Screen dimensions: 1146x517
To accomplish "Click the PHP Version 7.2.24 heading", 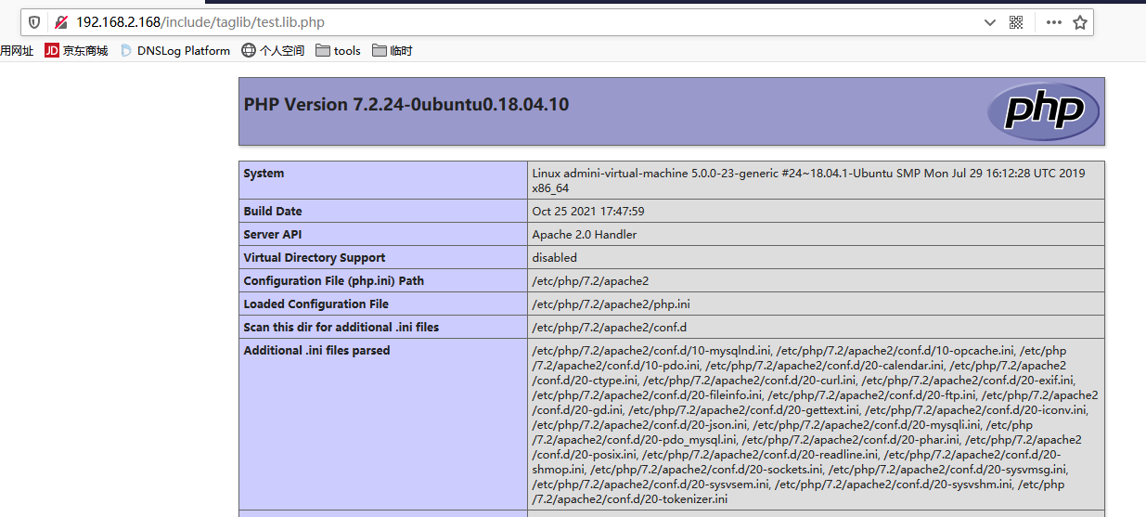I will tap(406, 105).
